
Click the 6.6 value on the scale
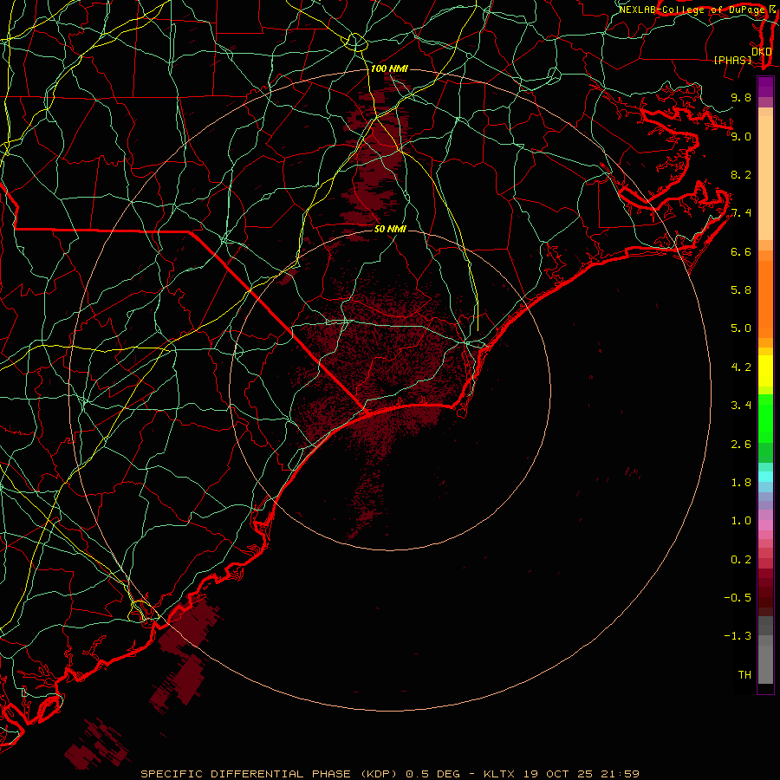coord(741,251)
